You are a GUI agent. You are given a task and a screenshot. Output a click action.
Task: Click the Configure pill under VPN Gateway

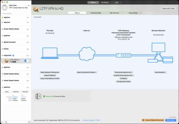[x=124, y=79]
